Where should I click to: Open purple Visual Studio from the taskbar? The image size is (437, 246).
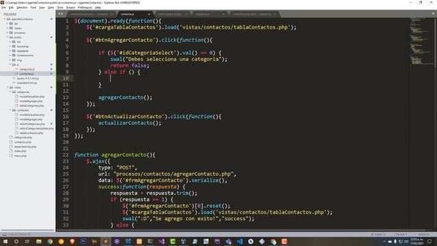click(161, 241)
